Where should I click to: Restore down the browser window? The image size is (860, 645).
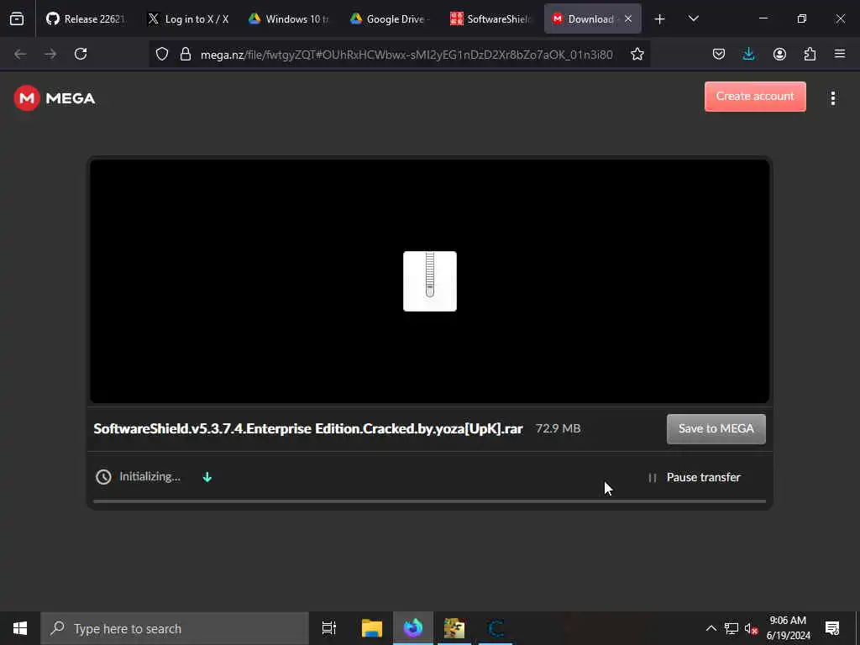pos(802,18)
